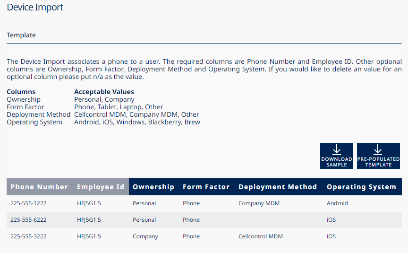Image resolution: width=408 pixels, height=253 pixels.
Task: Select the Company MDM cell in table
Action: pyautogui.click(x=259, y=203)
